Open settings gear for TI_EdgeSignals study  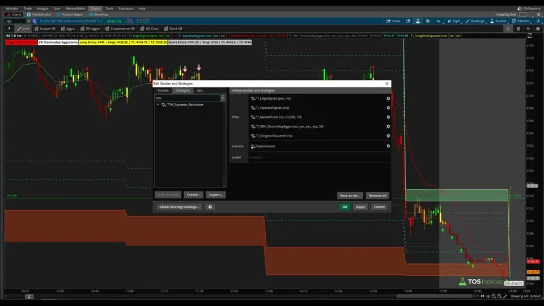[388, 99]
